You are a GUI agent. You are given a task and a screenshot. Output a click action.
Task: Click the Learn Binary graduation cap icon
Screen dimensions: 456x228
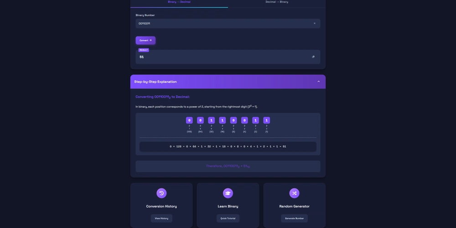[228, 193]
